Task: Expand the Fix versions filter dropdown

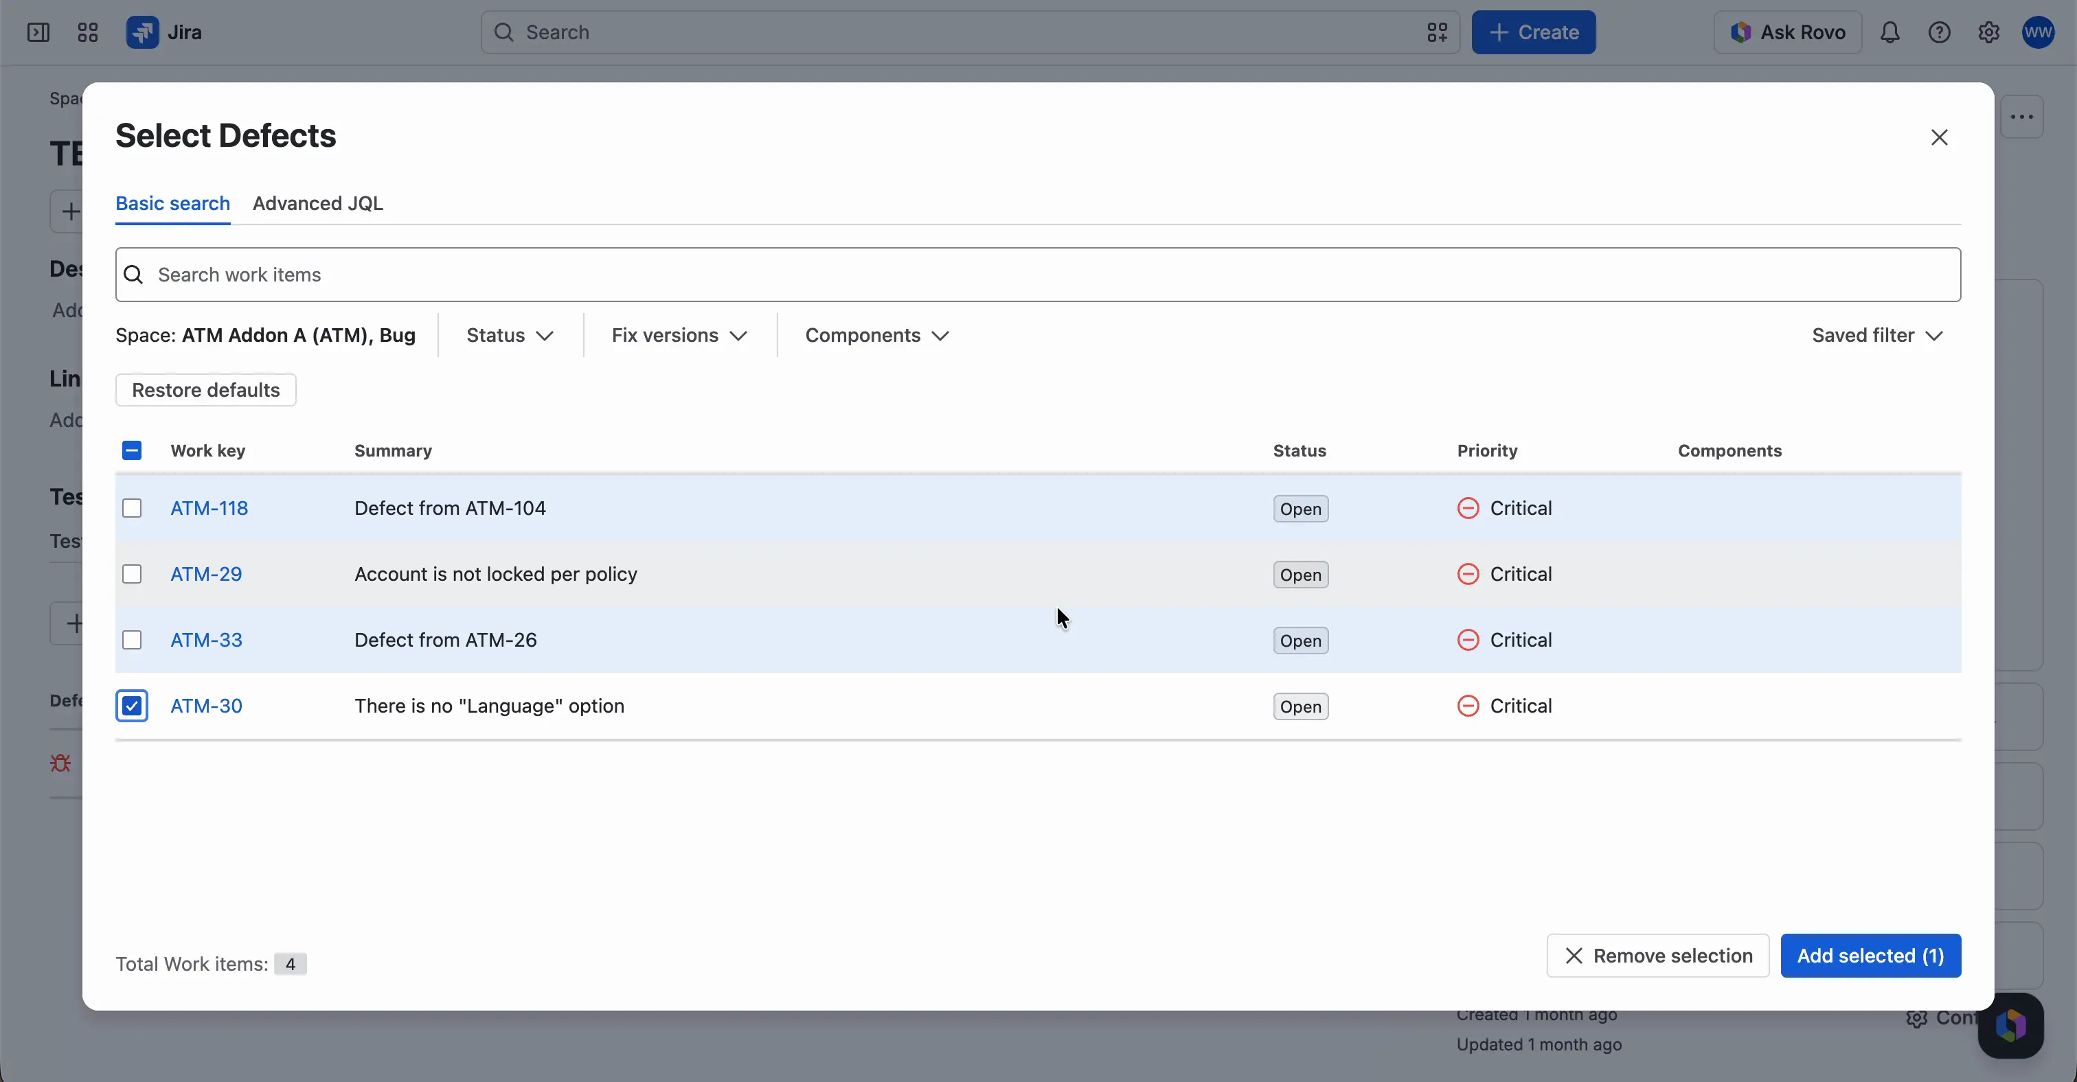Action: [679, 335]
